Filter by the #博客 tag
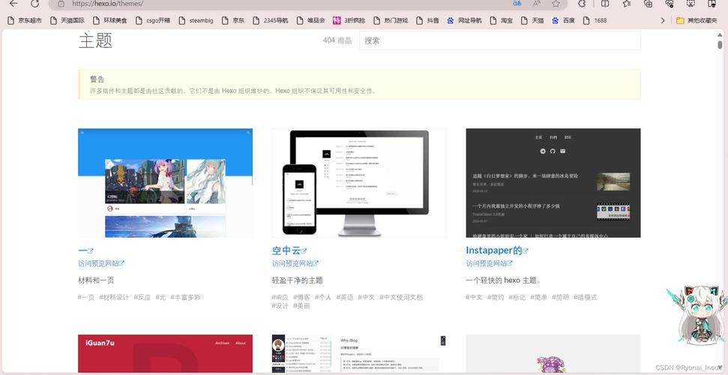Viewport: 728px width, 375px height. point(302,297)
